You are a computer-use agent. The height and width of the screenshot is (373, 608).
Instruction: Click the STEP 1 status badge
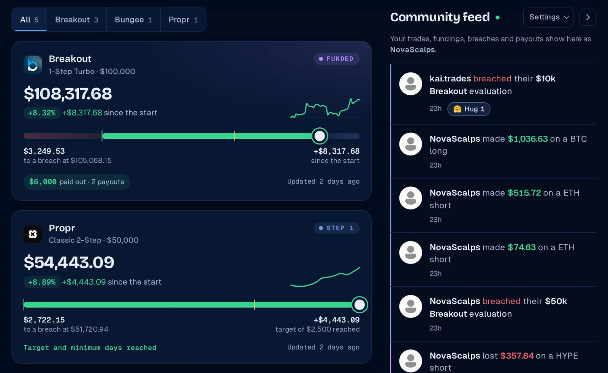pyautogui.click(x=336, y=228)
